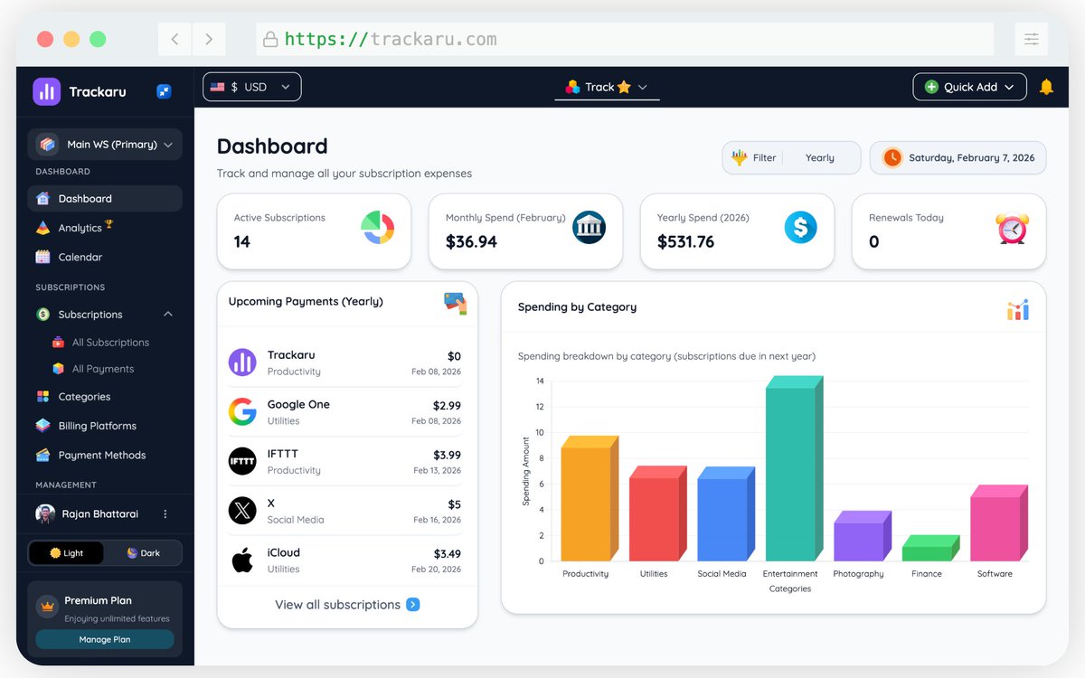Click the Photography purple bar in chart

[x=863, y=536]
